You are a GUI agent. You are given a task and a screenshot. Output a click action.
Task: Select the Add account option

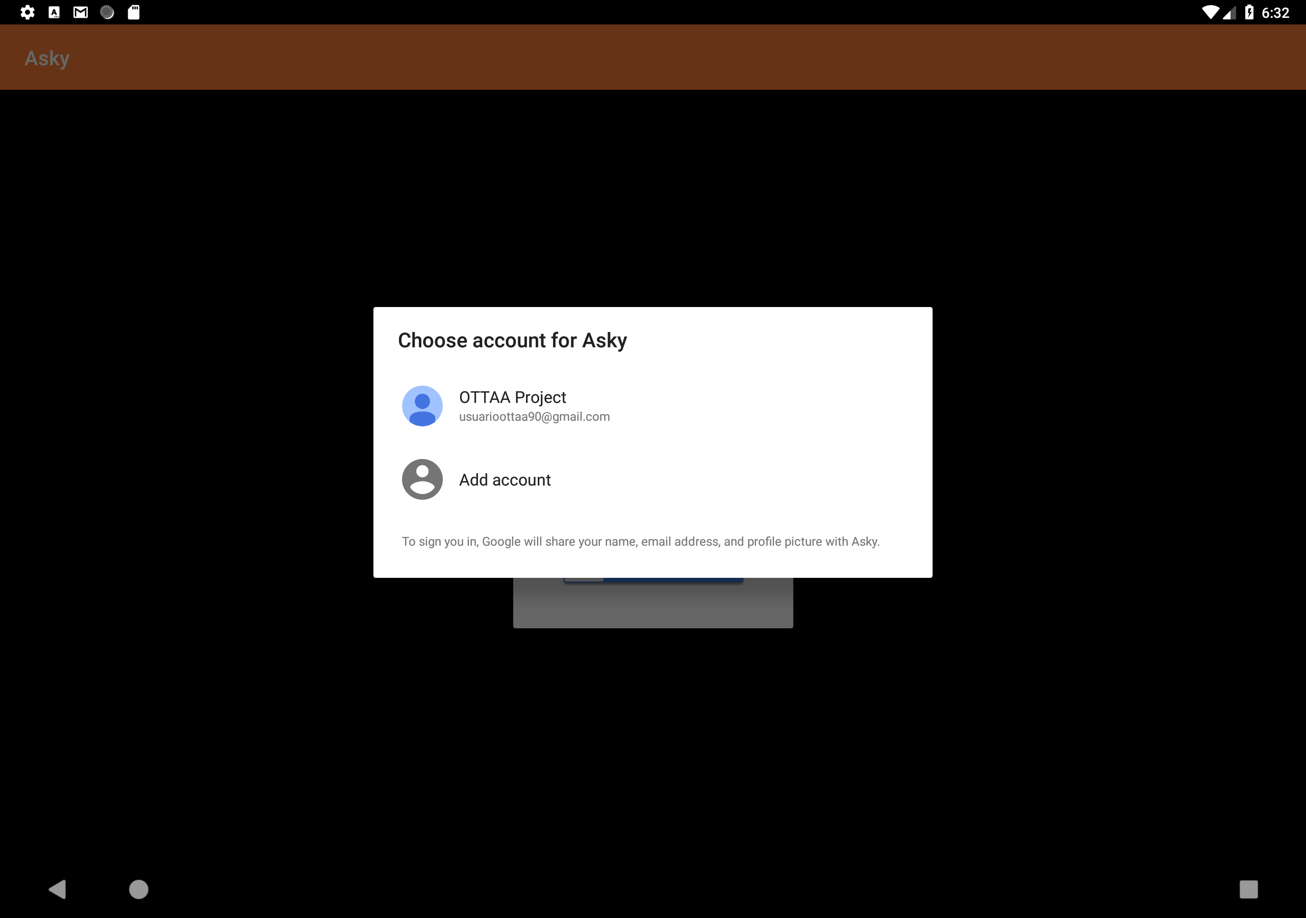tap(652, 479)
